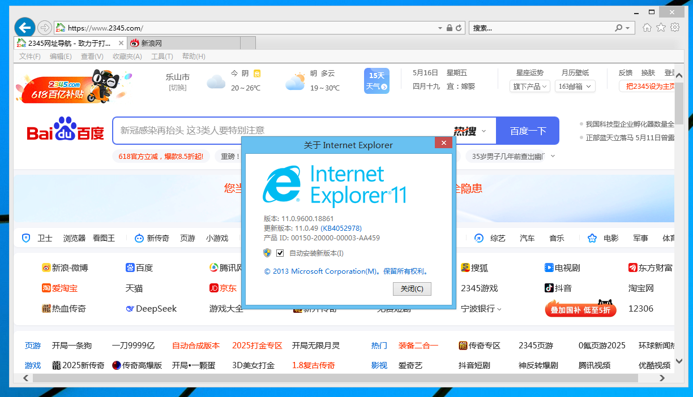The image size is (693, 397).
Task: Toggle 自动安装新版本 checkbox
Action: [x=280, y=253]
